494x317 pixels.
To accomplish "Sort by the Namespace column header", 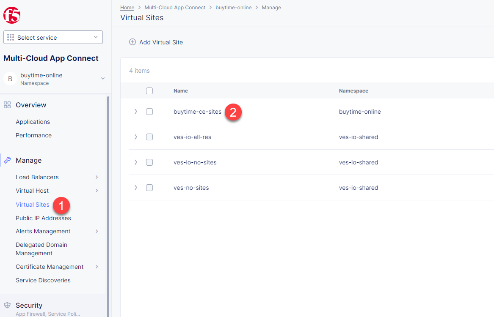I will pos(353,91).
